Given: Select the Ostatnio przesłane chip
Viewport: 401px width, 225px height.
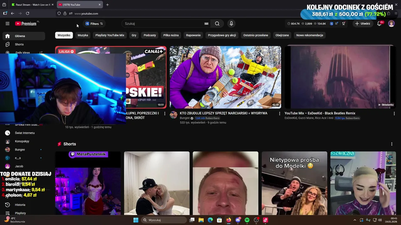Looking at the screenshot, I should click(256, 35).
